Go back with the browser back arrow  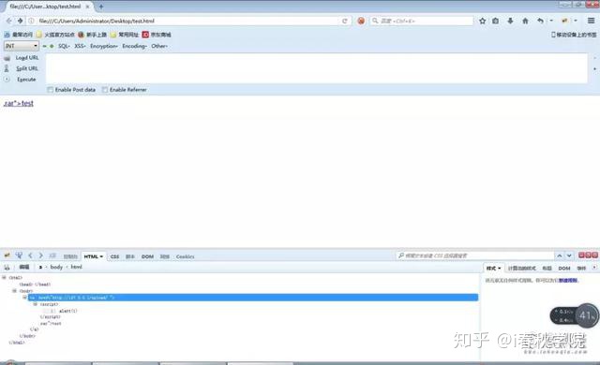pos(9,21)
